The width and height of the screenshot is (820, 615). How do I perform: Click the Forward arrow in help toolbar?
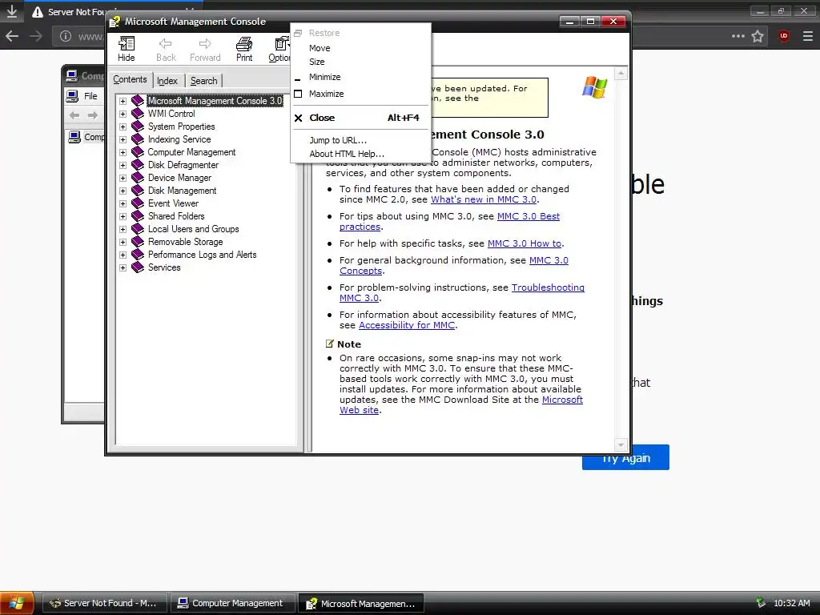(x=205, y=49)
